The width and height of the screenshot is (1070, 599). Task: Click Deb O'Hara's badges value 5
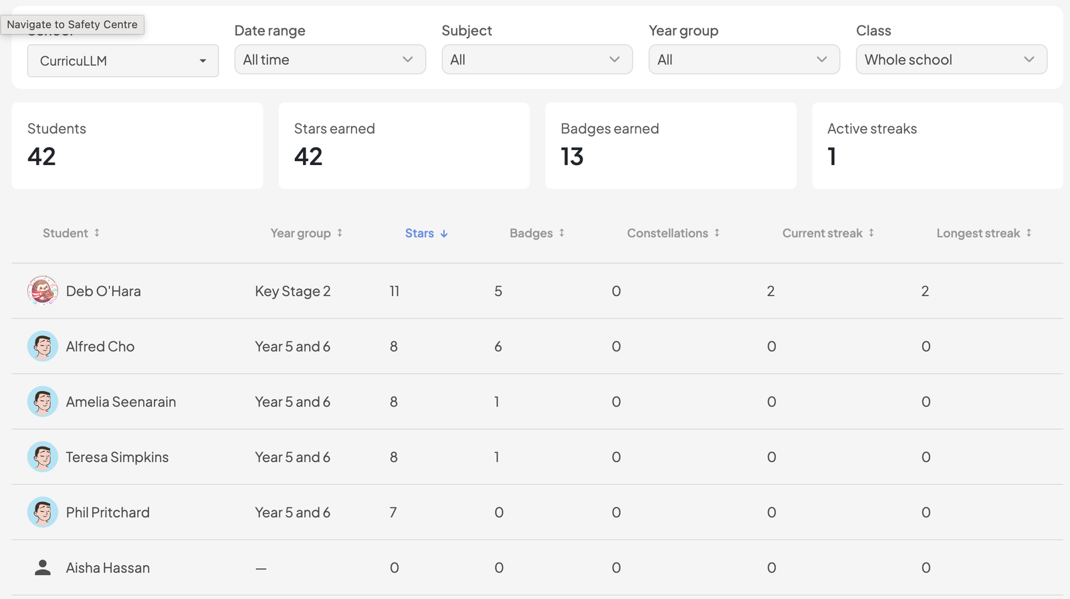pos(498,291)
